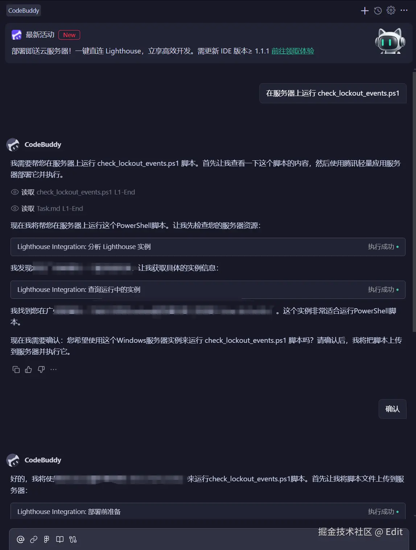416x550 pixels.
Task: Open more options ellipsis in header
Action: pyautogui.click(x=404, y=10)
